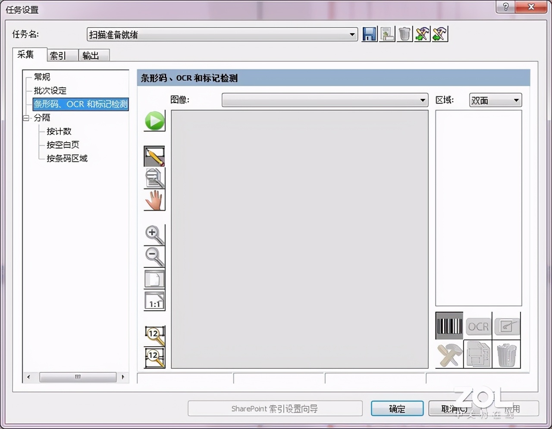Image resolution: width=552 pixels, height=429 pixels.
Task: Open barcode setup with tools icon
Action: pyautogui.click(x=448, y=354)
